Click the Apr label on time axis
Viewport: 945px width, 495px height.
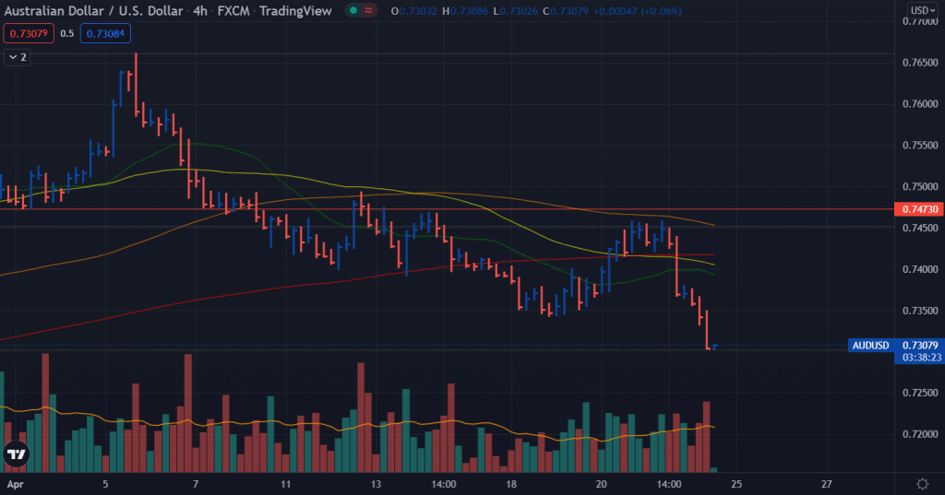click(15, 484)
